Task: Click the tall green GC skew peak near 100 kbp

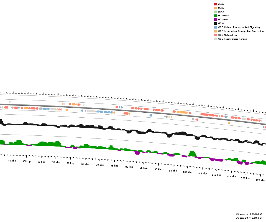Action: (x=192, y=153)
